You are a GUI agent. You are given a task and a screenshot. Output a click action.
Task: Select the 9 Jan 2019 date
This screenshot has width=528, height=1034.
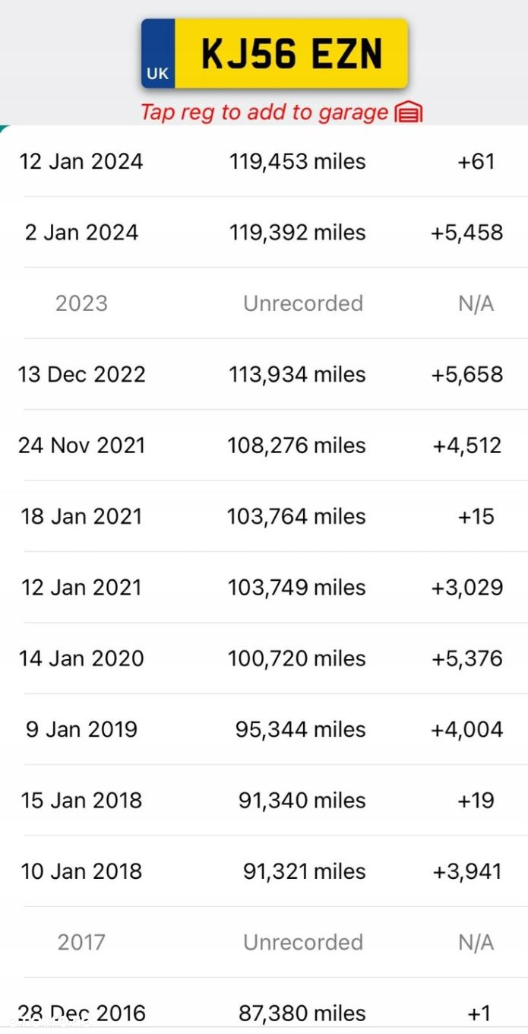point(81,729)
